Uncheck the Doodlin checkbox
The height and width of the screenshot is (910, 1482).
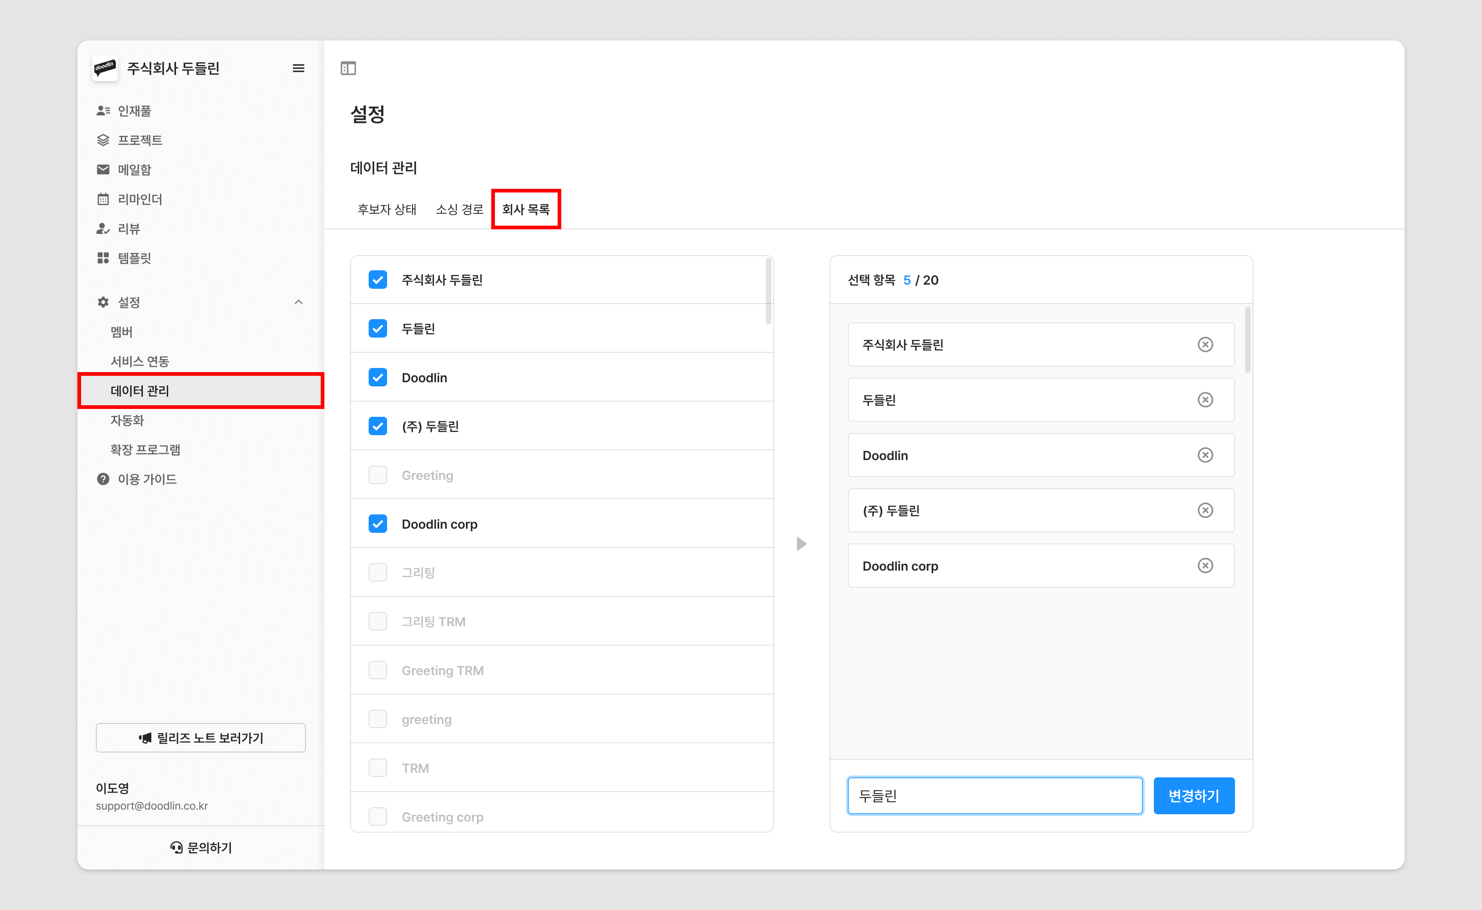[x=377, y=377]
